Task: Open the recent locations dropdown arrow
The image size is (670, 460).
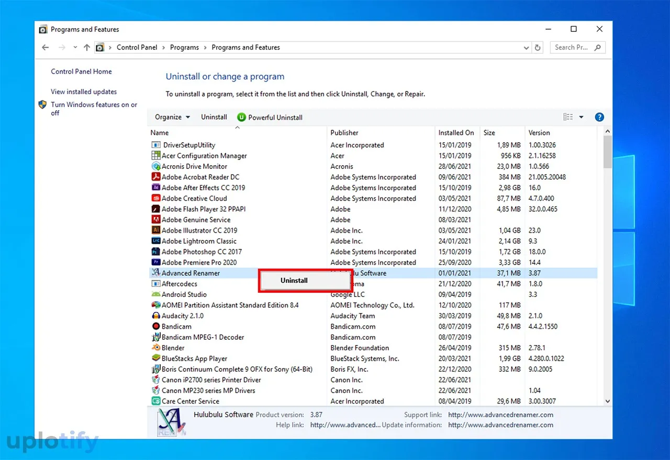Action: tap(75, 47)
